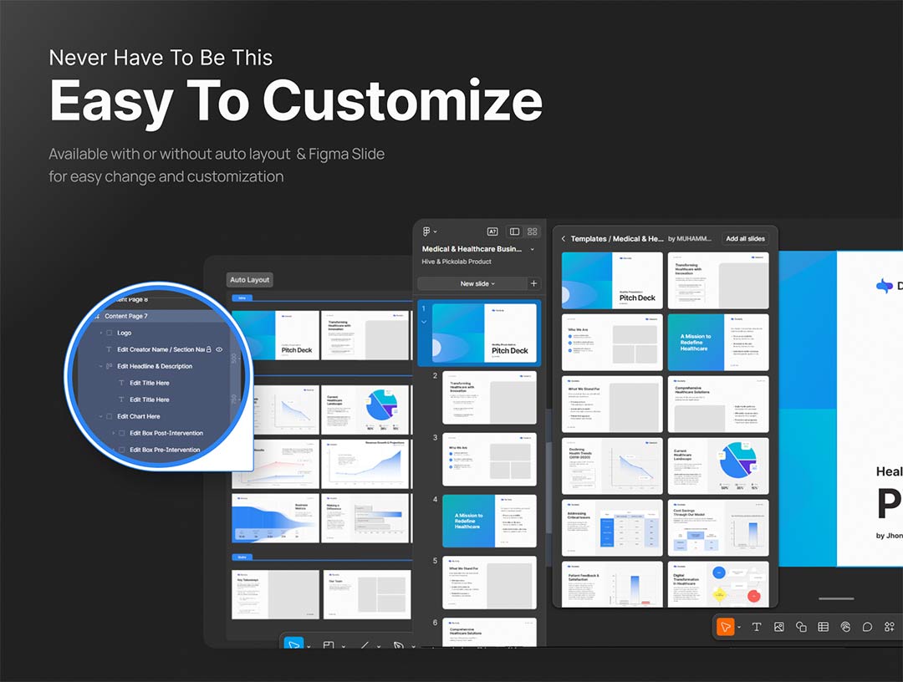Insert a table using the Table icon

coord(824,627)
